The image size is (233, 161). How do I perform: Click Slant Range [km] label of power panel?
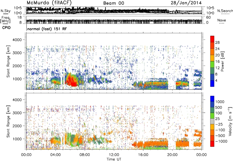click(x=8, y=61)
